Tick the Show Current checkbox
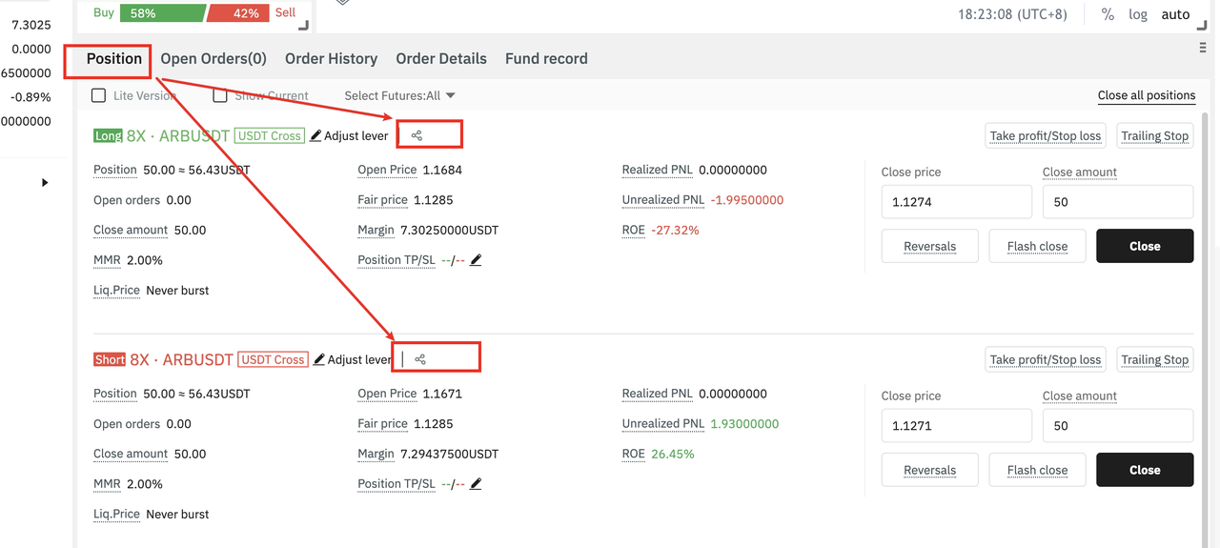1220x548 pixels. (220, 95)
